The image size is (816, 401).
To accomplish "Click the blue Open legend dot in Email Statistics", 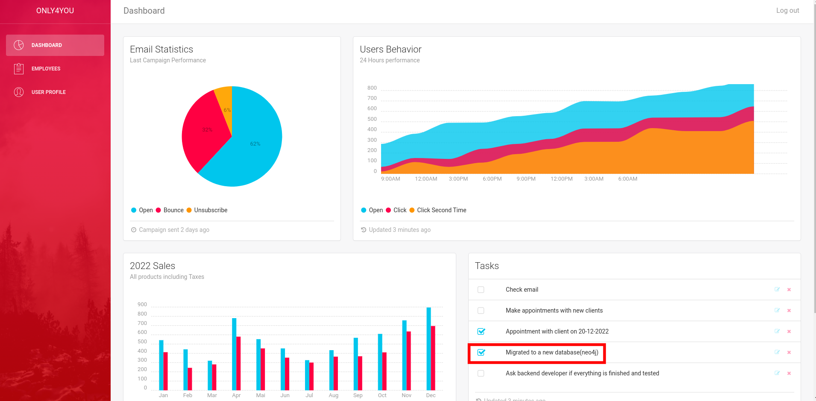I will point(134,210).
